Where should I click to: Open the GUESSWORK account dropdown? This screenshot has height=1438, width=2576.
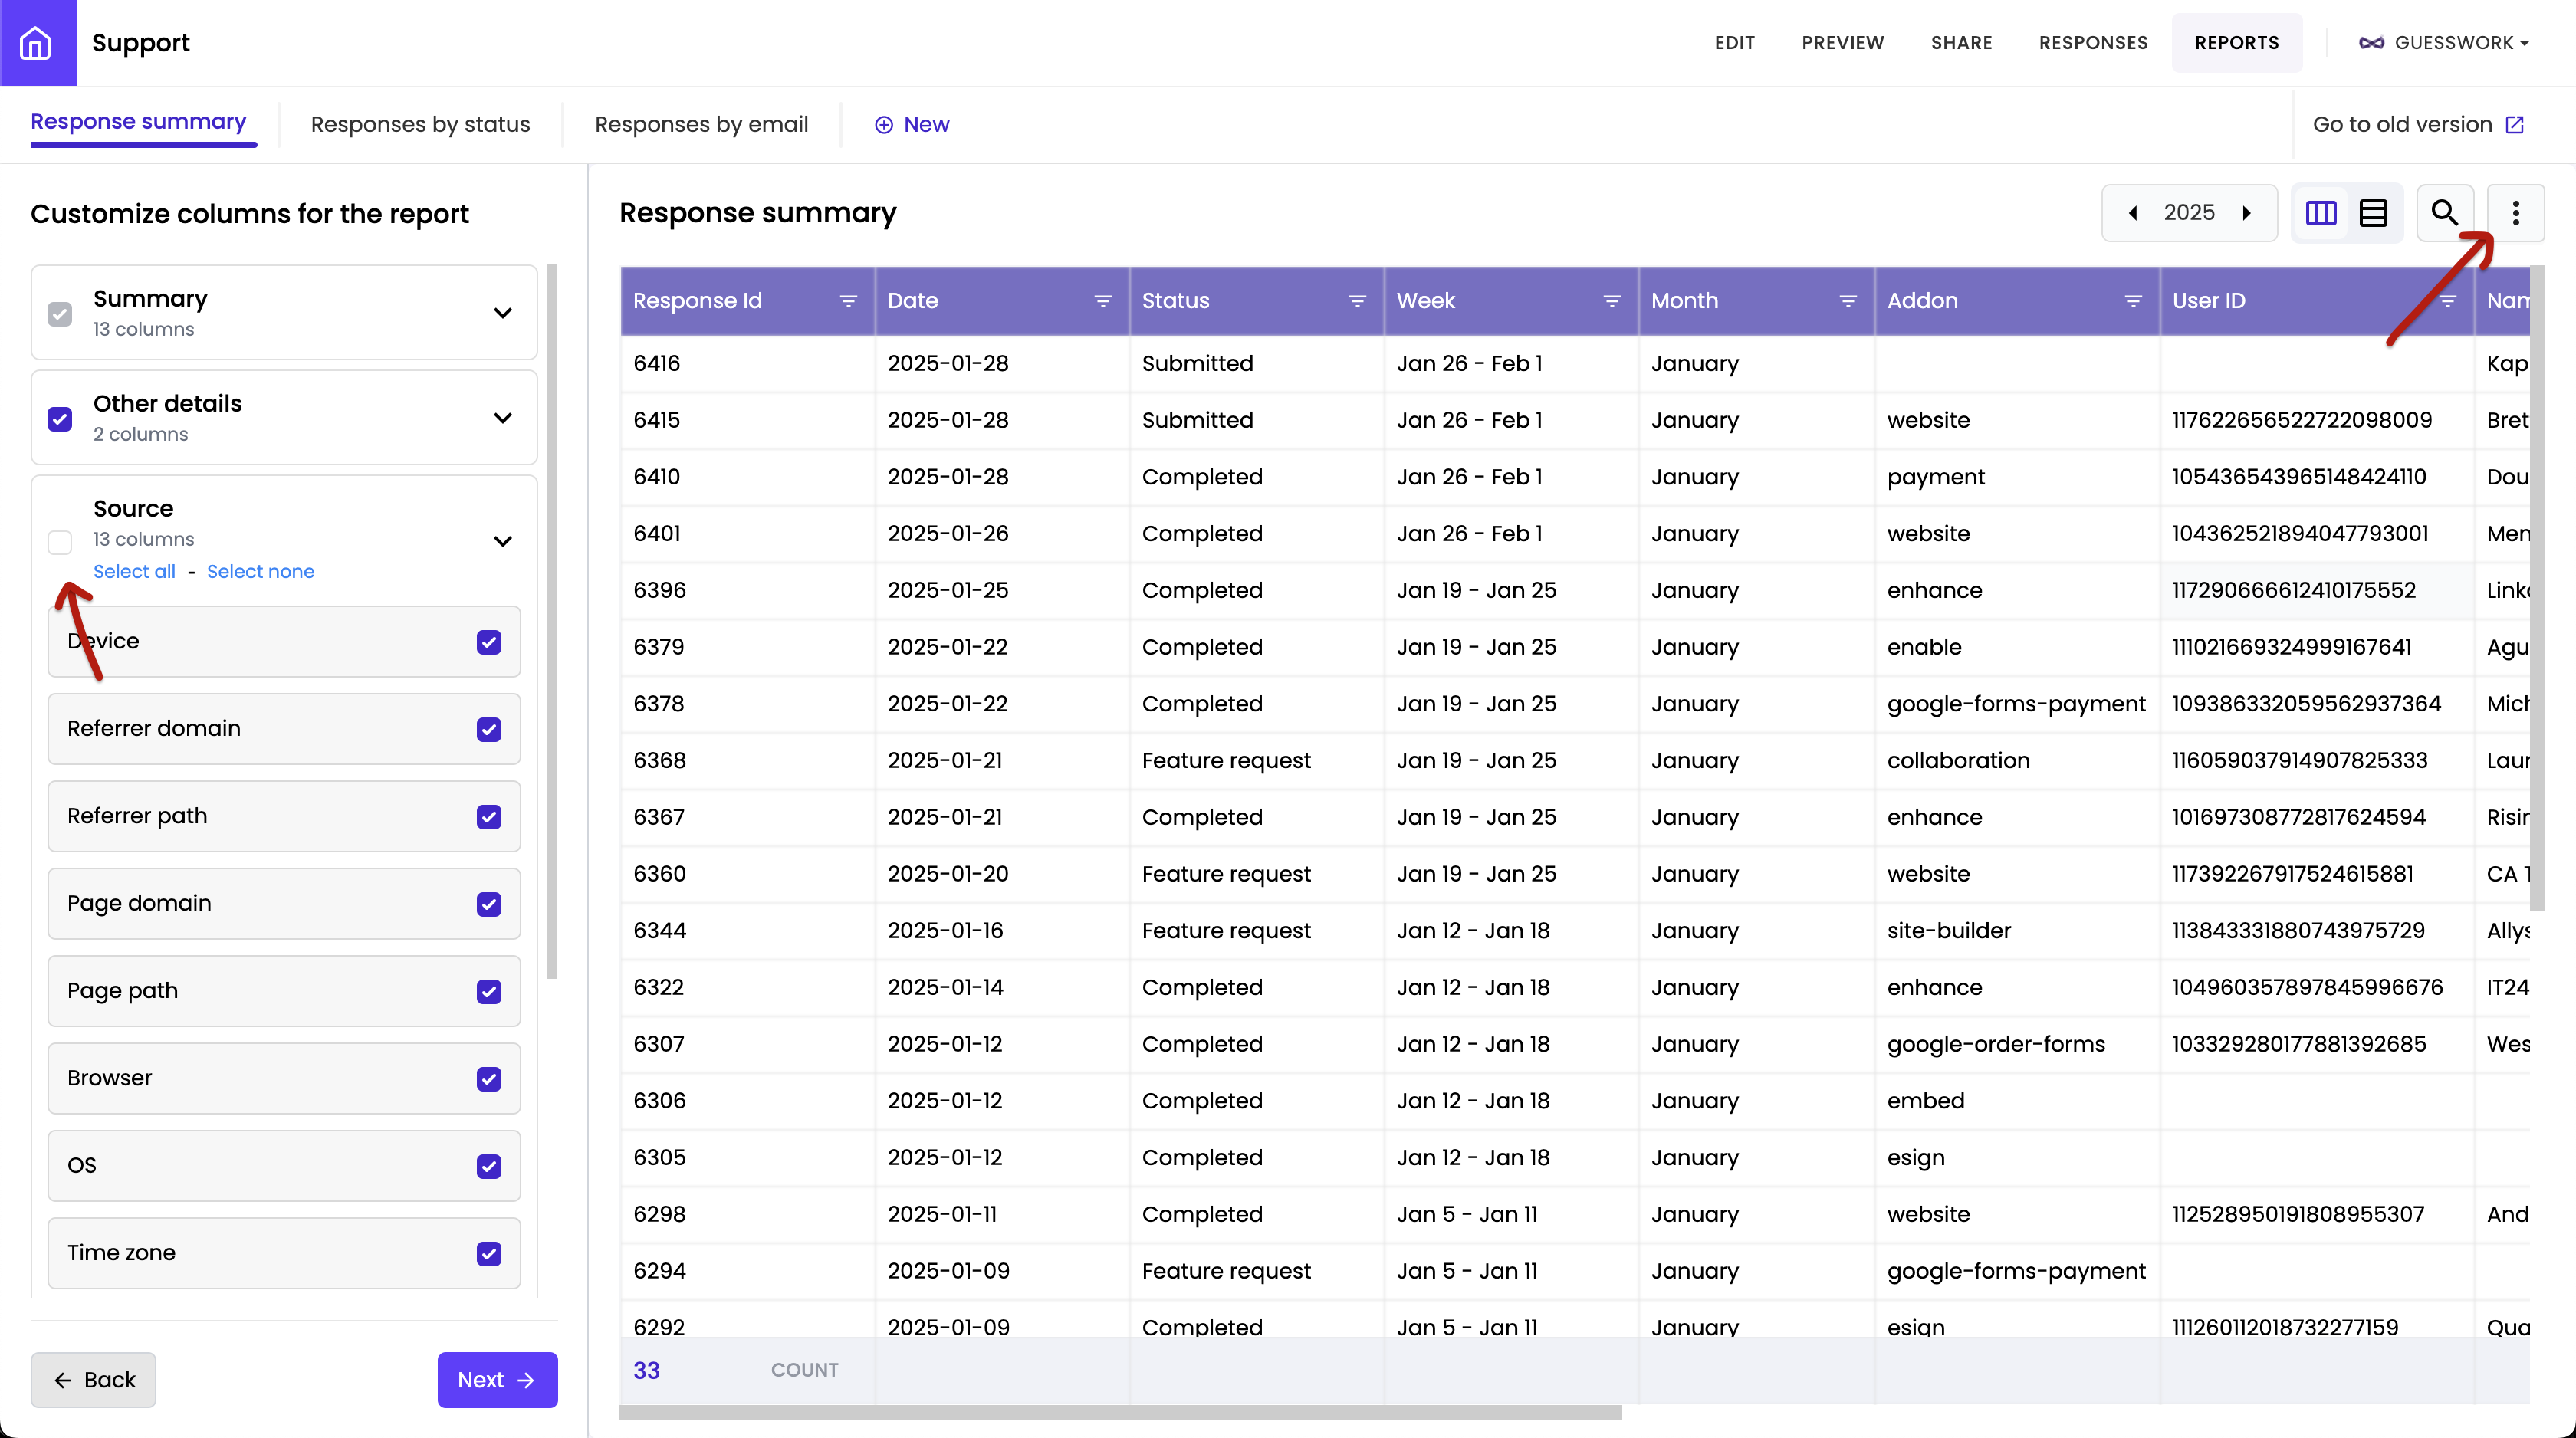pyautogui.click(x=2444, y=43)
